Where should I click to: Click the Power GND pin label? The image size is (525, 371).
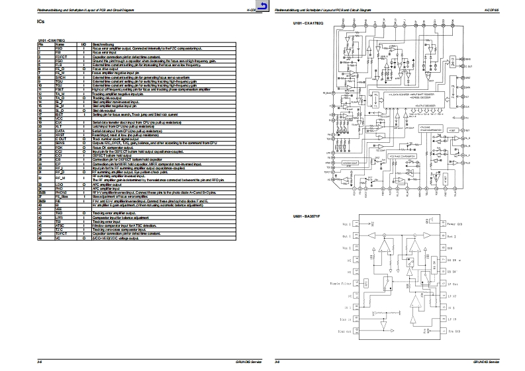pyautogui.click(x=455, y=224)
